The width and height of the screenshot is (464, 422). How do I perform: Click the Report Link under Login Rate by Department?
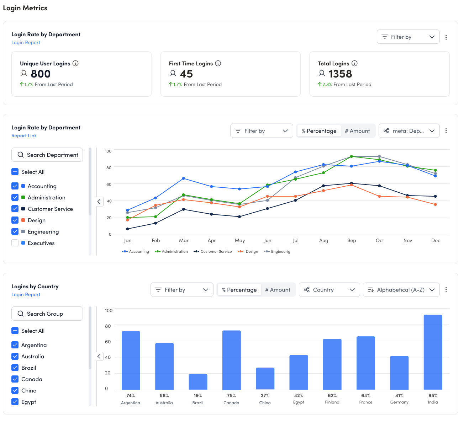24,135
